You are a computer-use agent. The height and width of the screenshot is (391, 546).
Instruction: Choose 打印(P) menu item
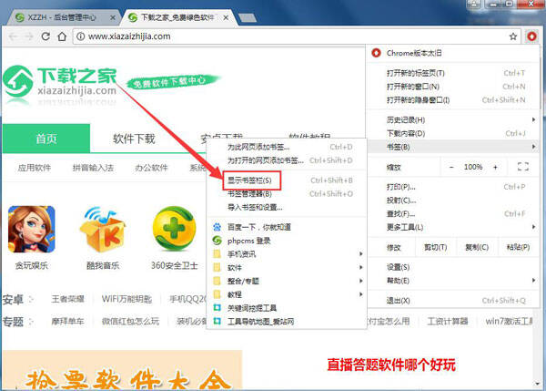click(452, 187)
